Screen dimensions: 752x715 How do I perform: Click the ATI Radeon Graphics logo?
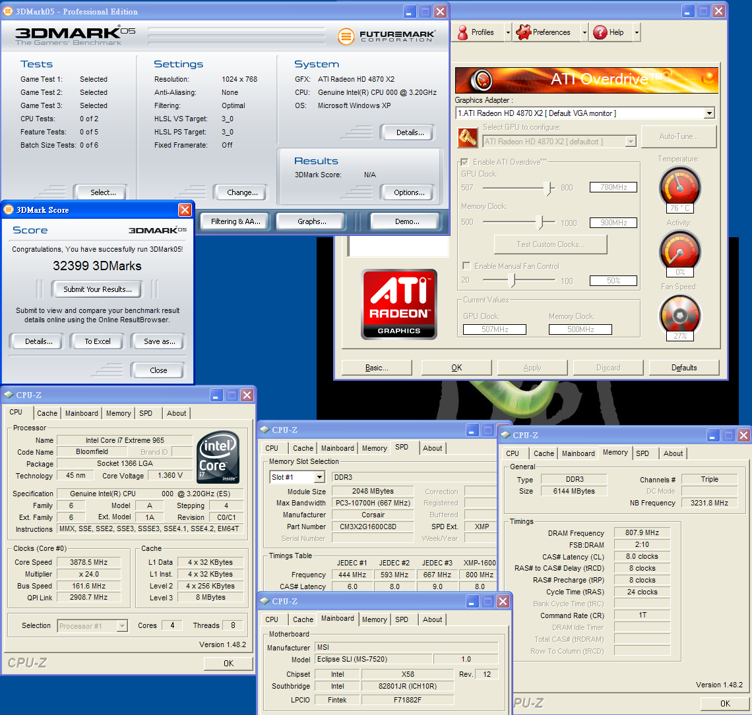click(x=399, y=304)
